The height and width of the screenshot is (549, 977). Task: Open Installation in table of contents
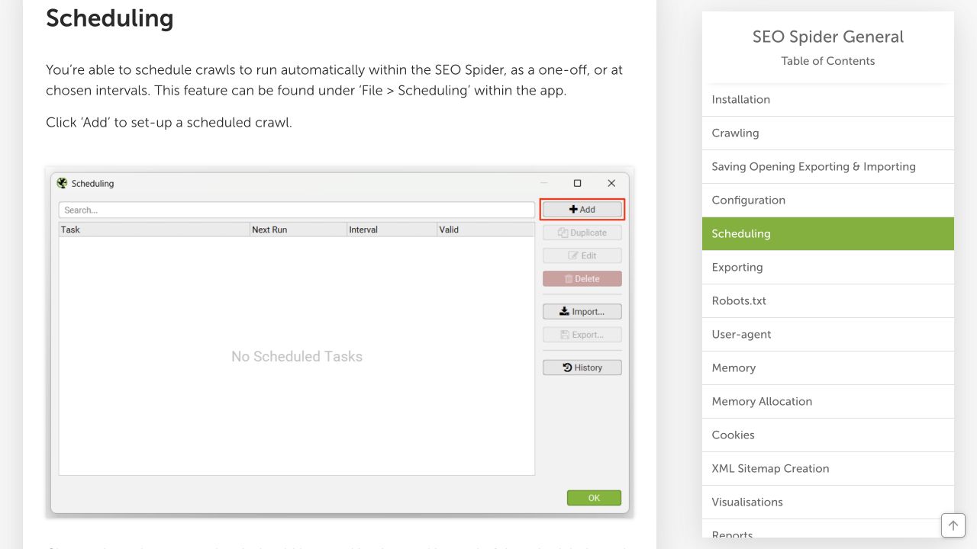(828, 100)
